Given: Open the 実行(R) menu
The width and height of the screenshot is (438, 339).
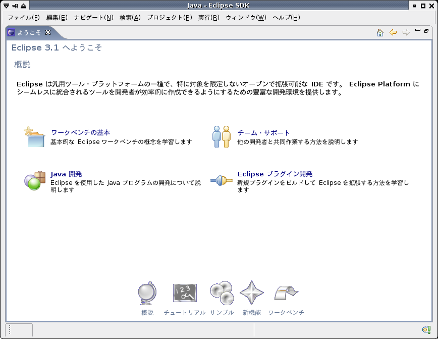Looking at the screenshot, I should [x=209, y=18].
